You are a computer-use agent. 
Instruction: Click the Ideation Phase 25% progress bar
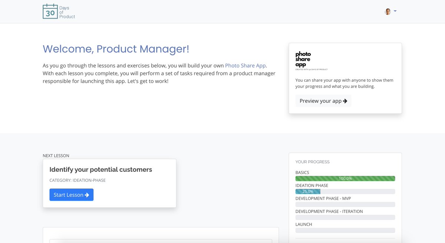(x=345, y=191)
